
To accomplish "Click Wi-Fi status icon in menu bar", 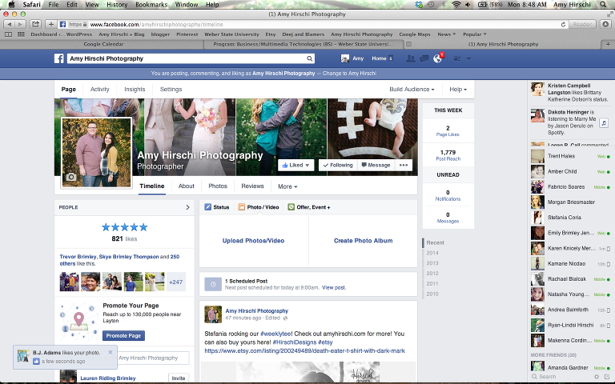I will point(456,4).
